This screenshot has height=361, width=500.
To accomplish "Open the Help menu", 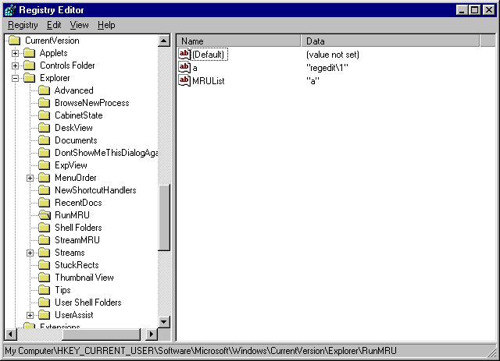I will click(x=106, y=25).
